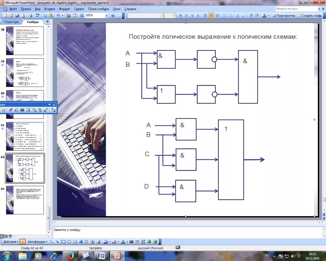The width and height of the screenshot is (326, 261).
Task: Insert a chart using the chart icon
Action: coord(69,16)
